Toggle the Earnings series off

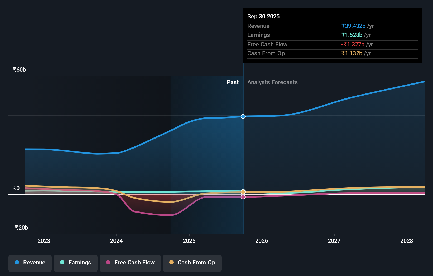[x=76, y=262]
